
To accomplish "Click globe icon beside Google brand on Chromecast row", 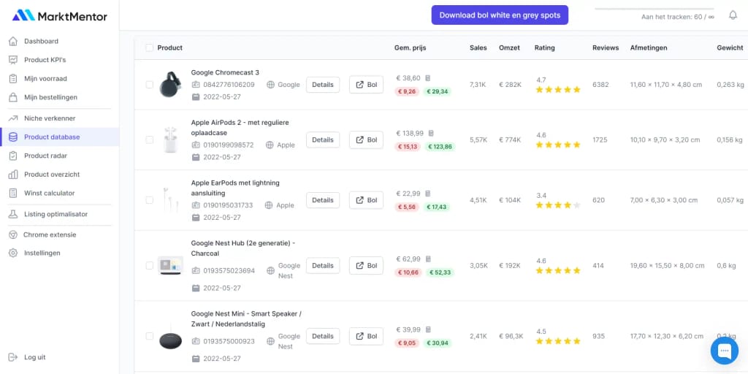I will (x=270, y=85).
